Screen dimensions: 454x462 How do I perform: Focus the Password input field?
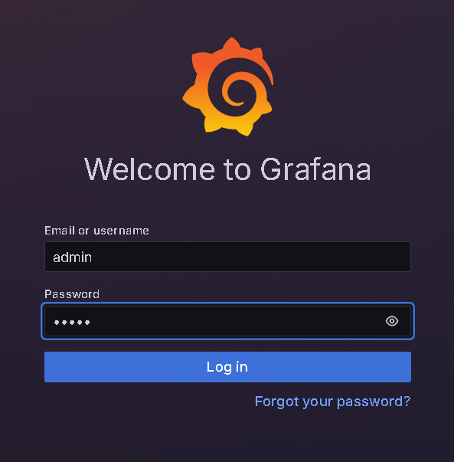click(x=227, y=321)
